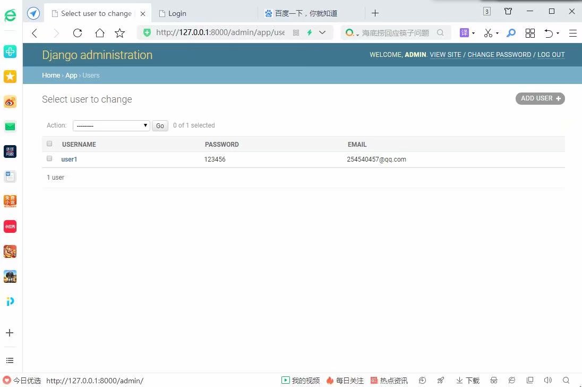Screen dimensions: 582x387
Task: Sort by the PASSWORD column header
Action: coord(221,145)
